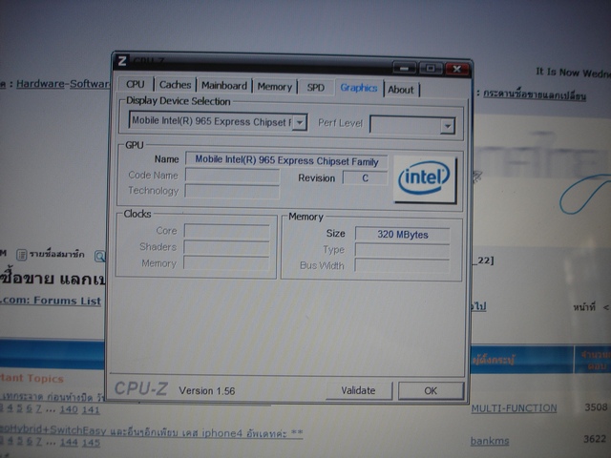This screenshot has height=458, width=611.
Task: Minimize the CPU-Z window
Action: (x=405, y=68)
